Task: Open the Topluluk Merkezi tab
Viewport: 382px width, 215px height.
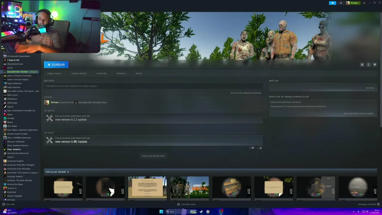Action: click(x=79, y=73)
